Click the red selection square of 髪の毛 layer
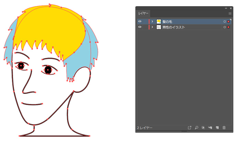 point(229,21)
